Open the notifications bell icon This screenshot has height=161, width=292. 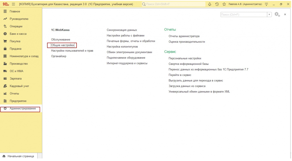click(x=210, y=4)
